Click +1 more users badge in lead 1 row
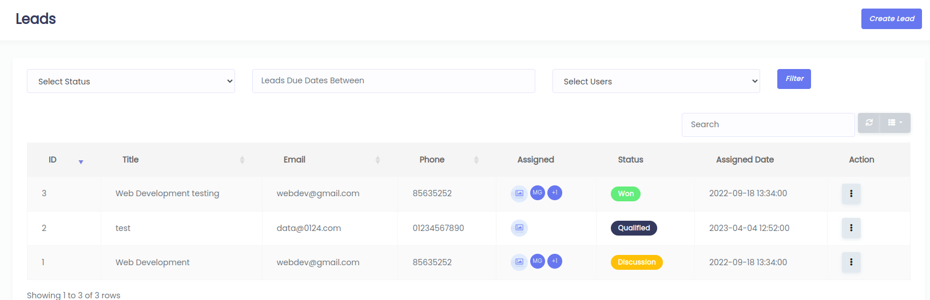The image size is (930, 300). (555, 261)
